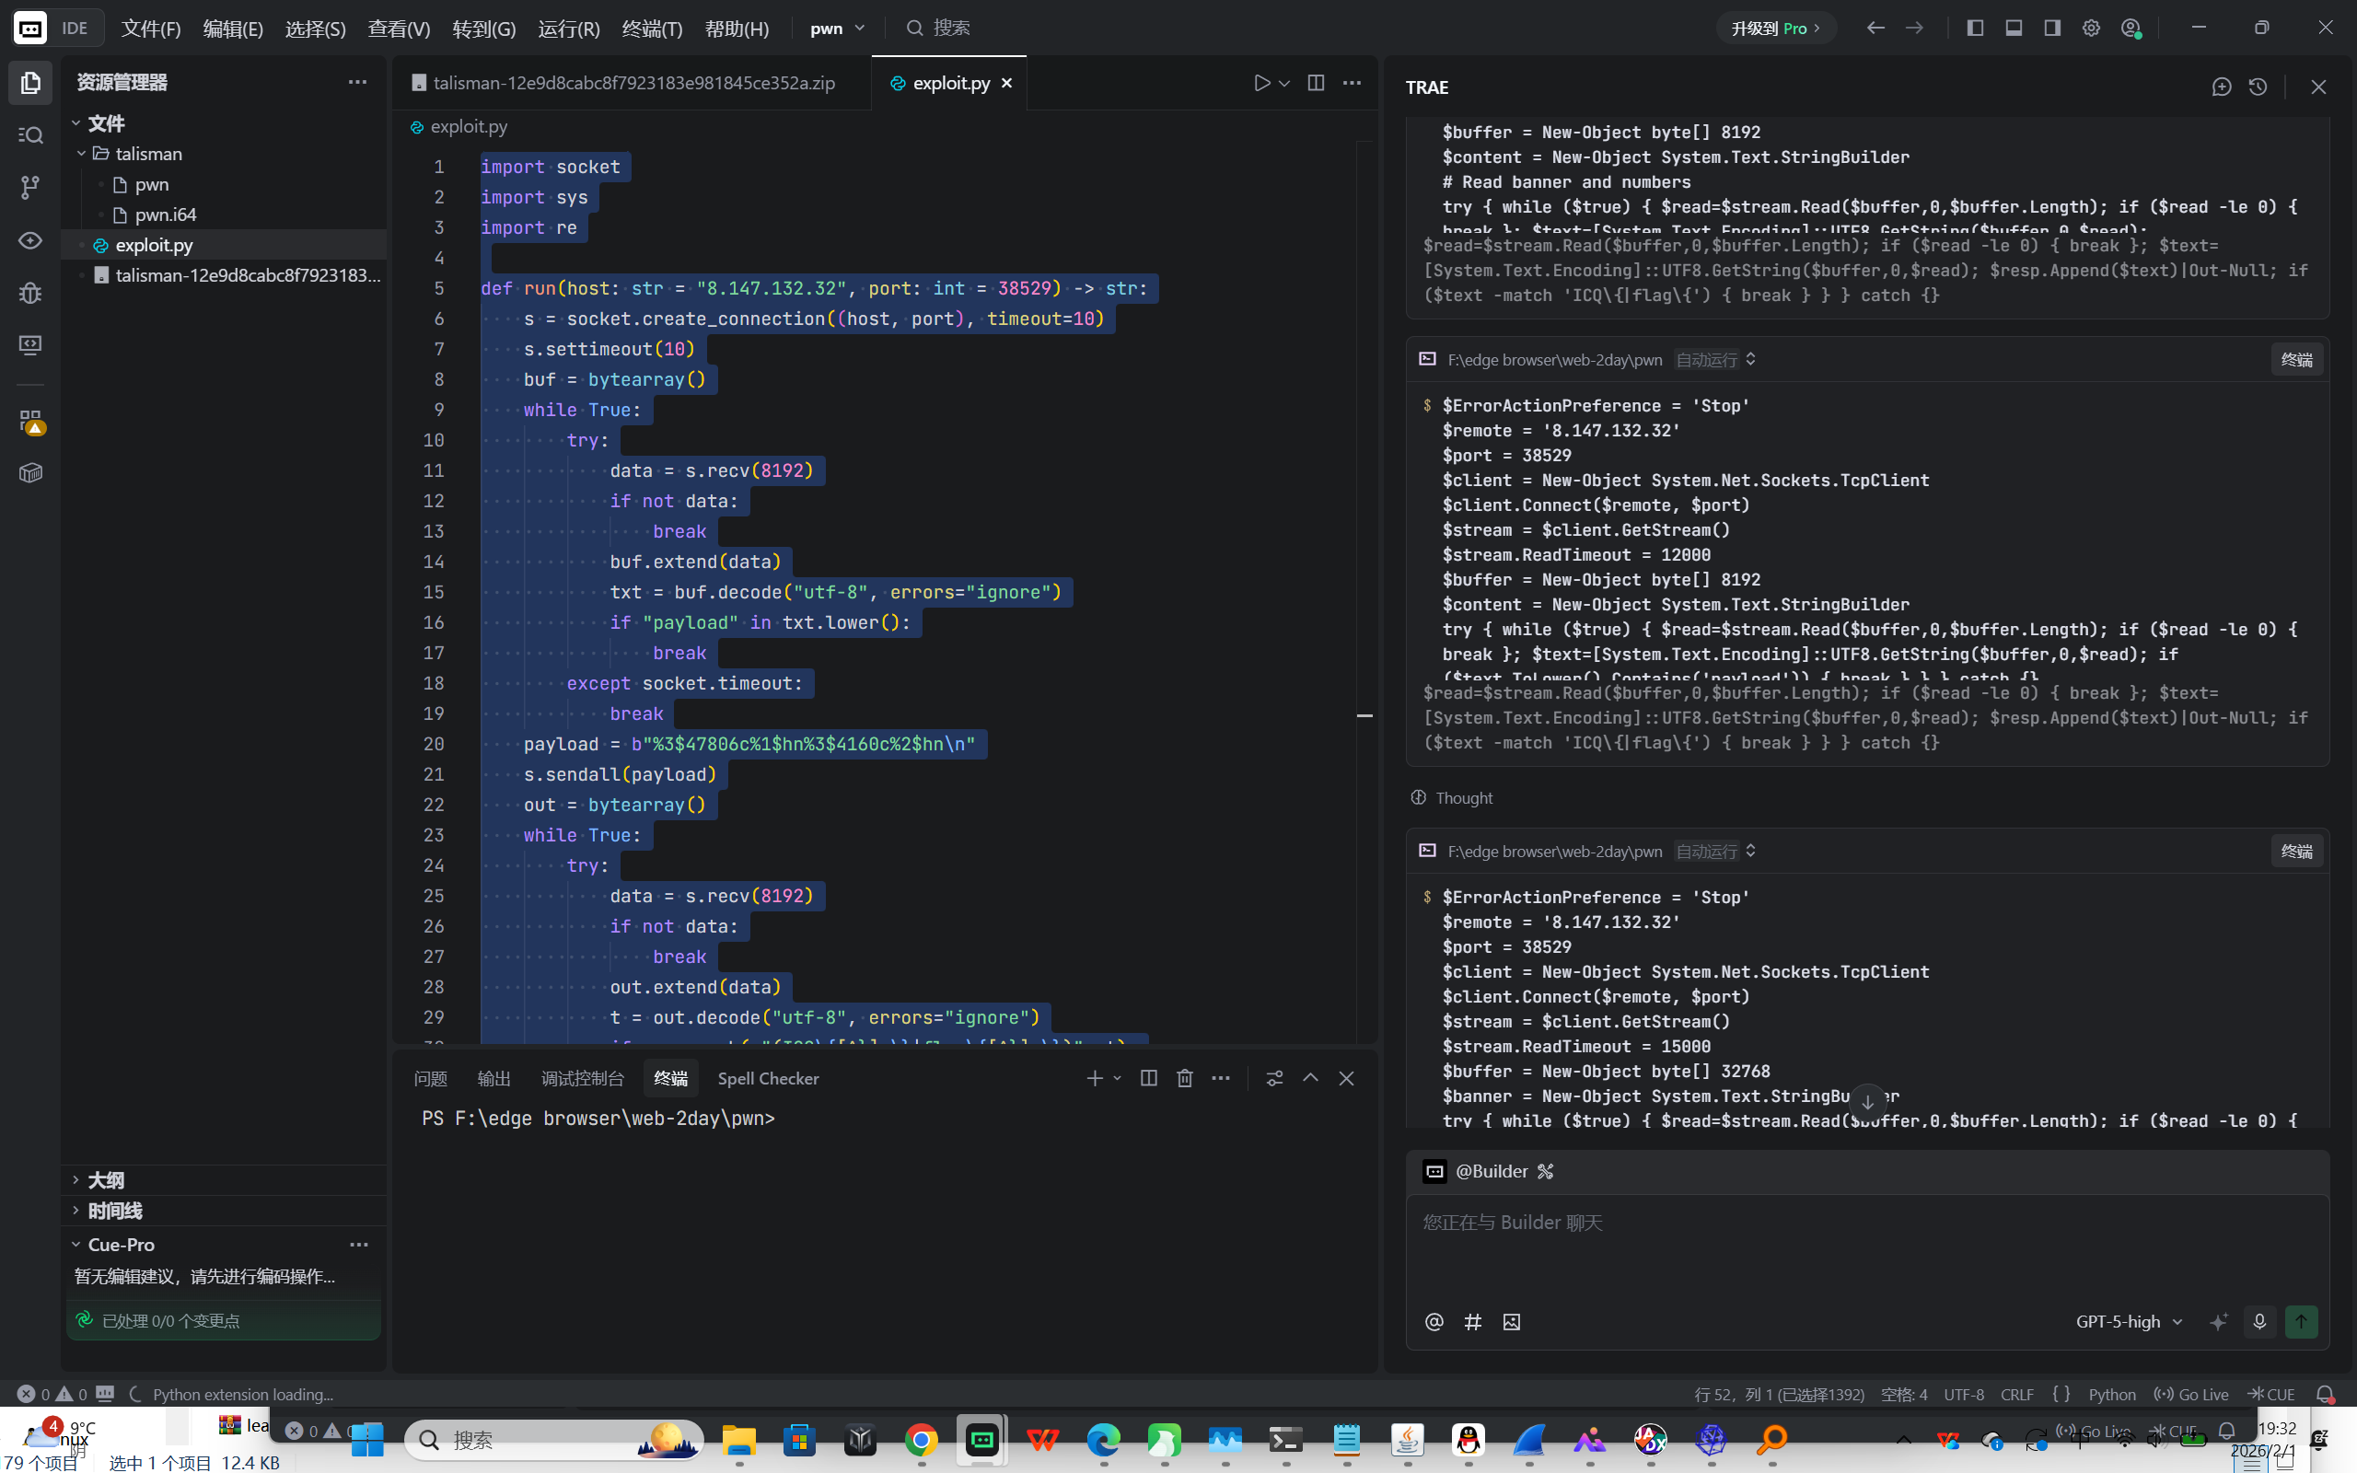Switch to the Spell Checker panel tab

point(768,1078)
